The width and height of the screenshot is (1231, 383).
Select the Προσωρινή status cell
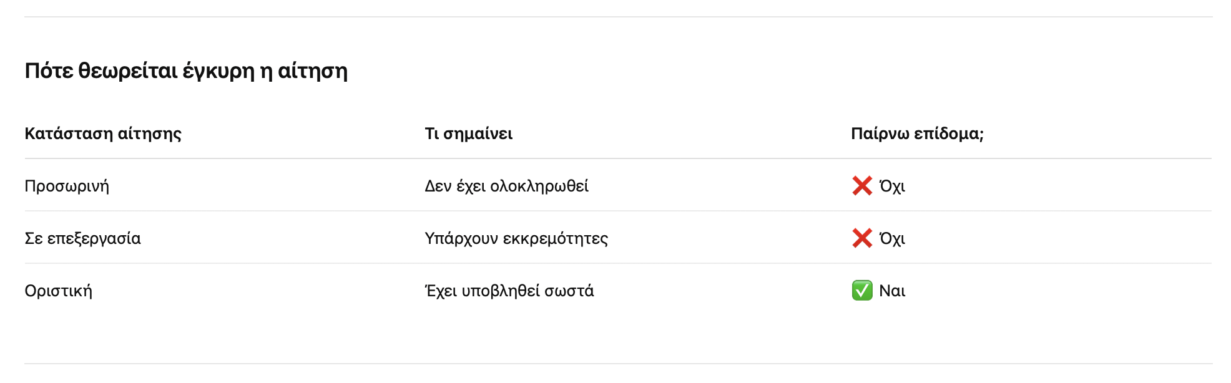tap(67, 186)
